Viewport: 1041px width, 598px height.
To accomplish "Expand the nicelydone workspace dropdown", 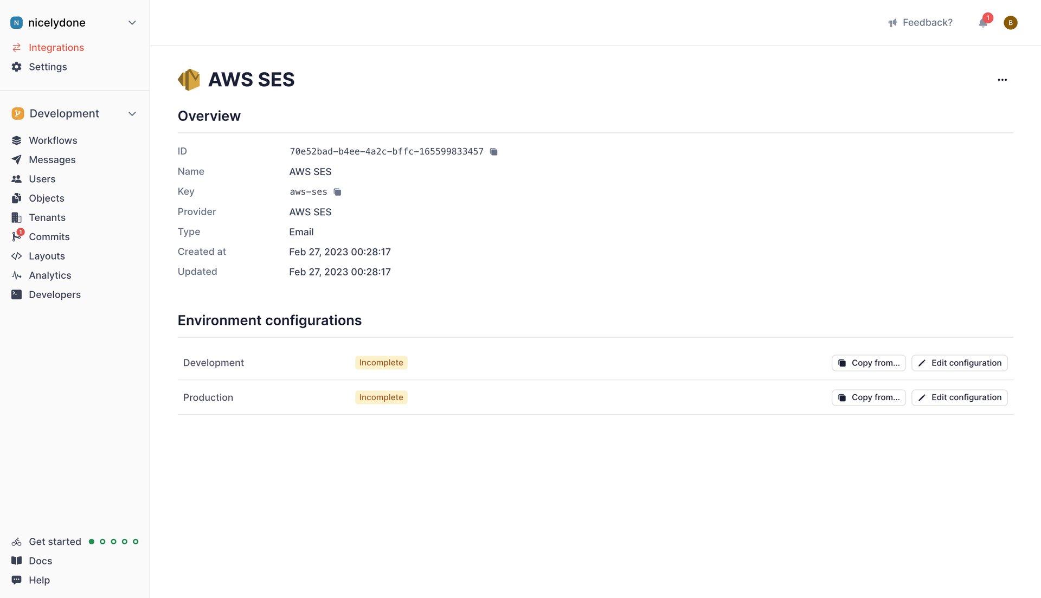I will tap(132, 22).
